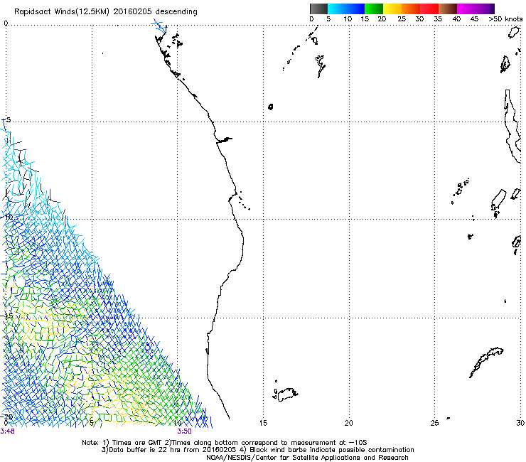Click the '-15' latitude label on left axis
The height and width of the screenshot is (462, 526).
point(6,316)
